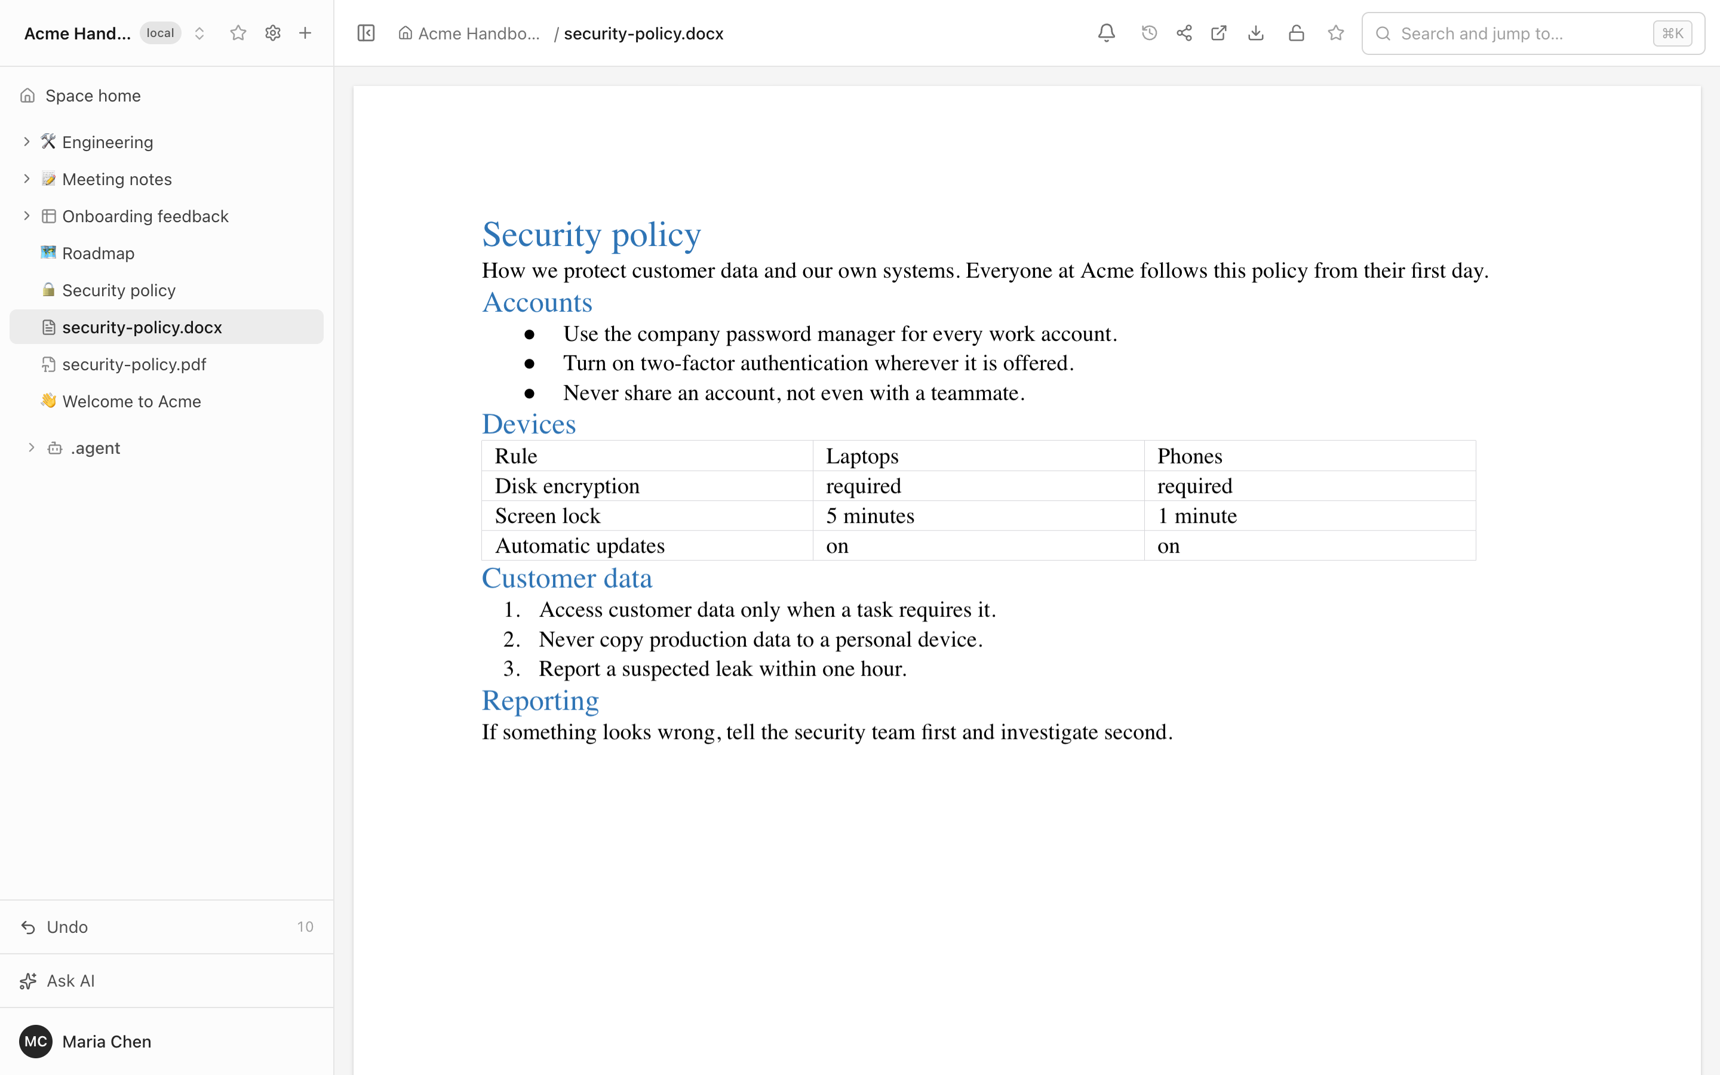Click the share icon in top toolbar
This screenshot has width=1720, height=1075.
[1184, 33]
